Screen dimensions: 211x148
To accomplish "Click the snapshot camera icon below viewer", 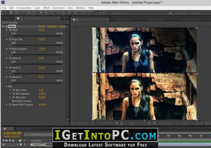I will click(117, 123).
